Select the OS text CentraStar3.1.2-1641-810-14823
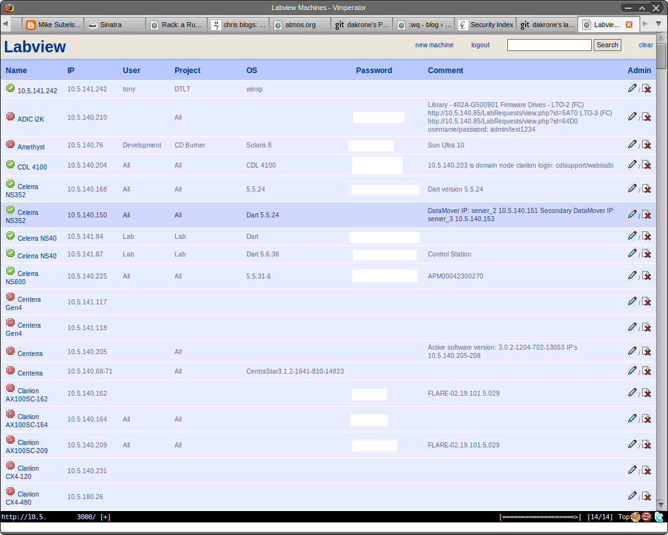668x535 pixels. click(295, 371)
